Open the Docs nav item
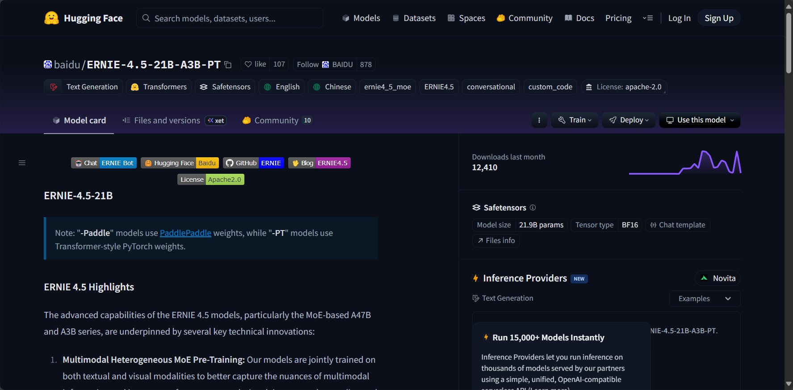793x390 pixels. 579,18
